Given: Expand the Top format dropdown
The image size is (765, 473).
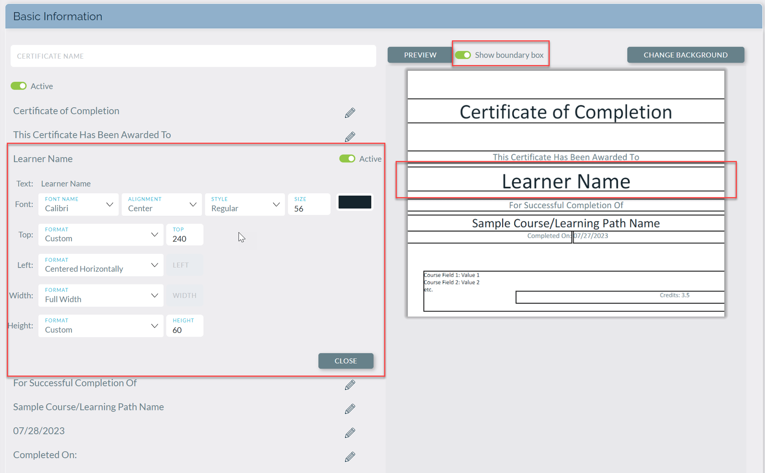Looking at the screenshot, I should [x=101, y=235].
